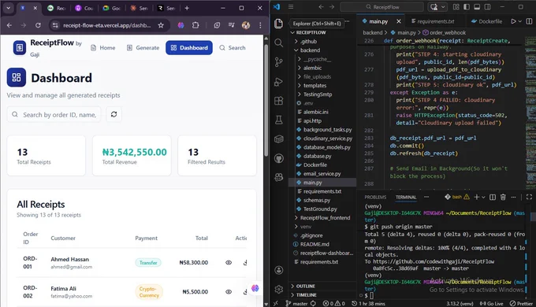Open Home page in ReceiptFlow nav
The height and width of the screenshot is (307, 536).
(x=103, y=48)
